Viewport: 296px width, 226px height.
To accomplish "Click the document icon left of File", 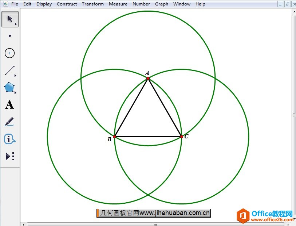I will 6,4.
